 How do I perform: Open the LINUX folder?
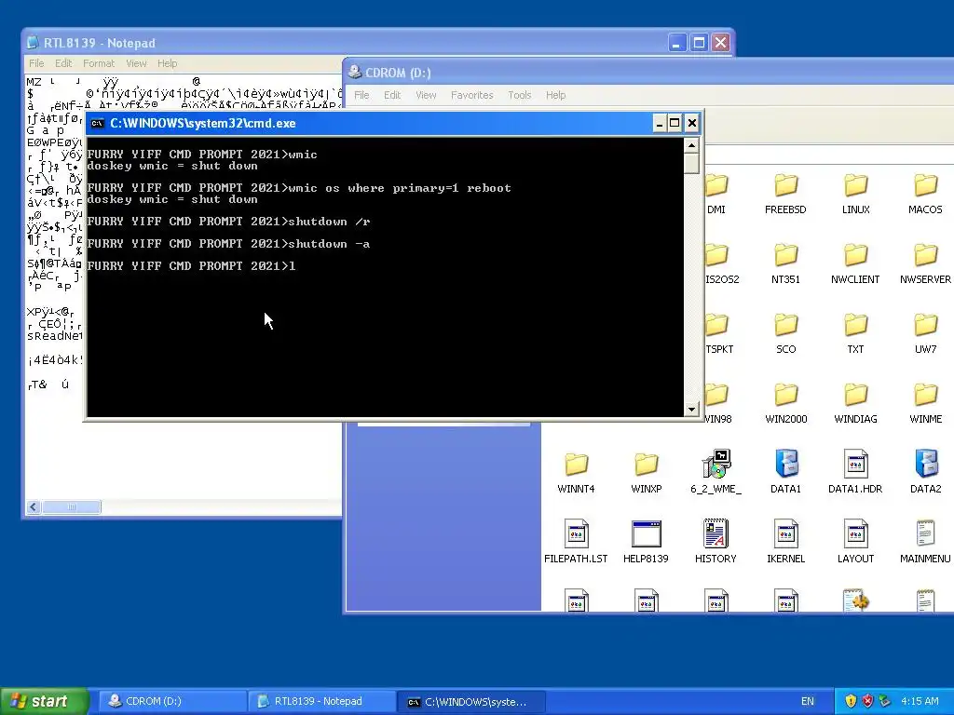855,194
